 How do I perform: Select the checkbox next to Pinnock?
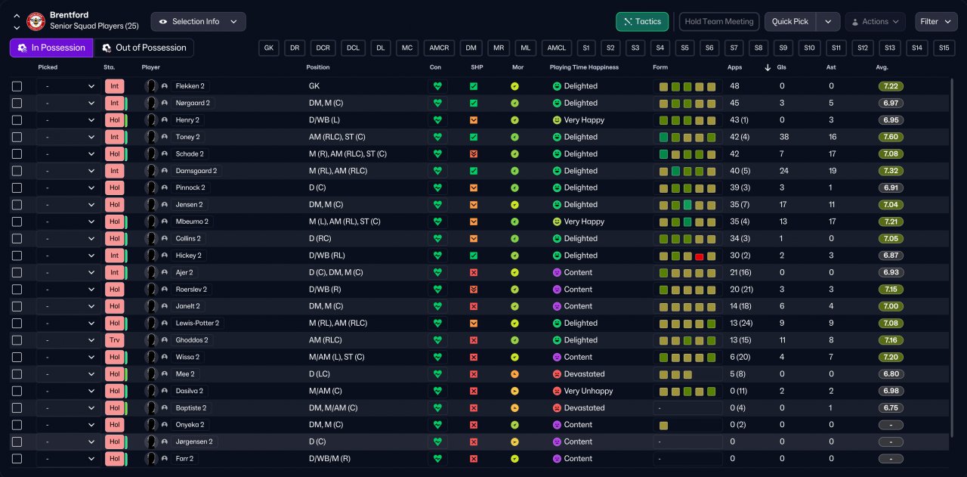17,187
